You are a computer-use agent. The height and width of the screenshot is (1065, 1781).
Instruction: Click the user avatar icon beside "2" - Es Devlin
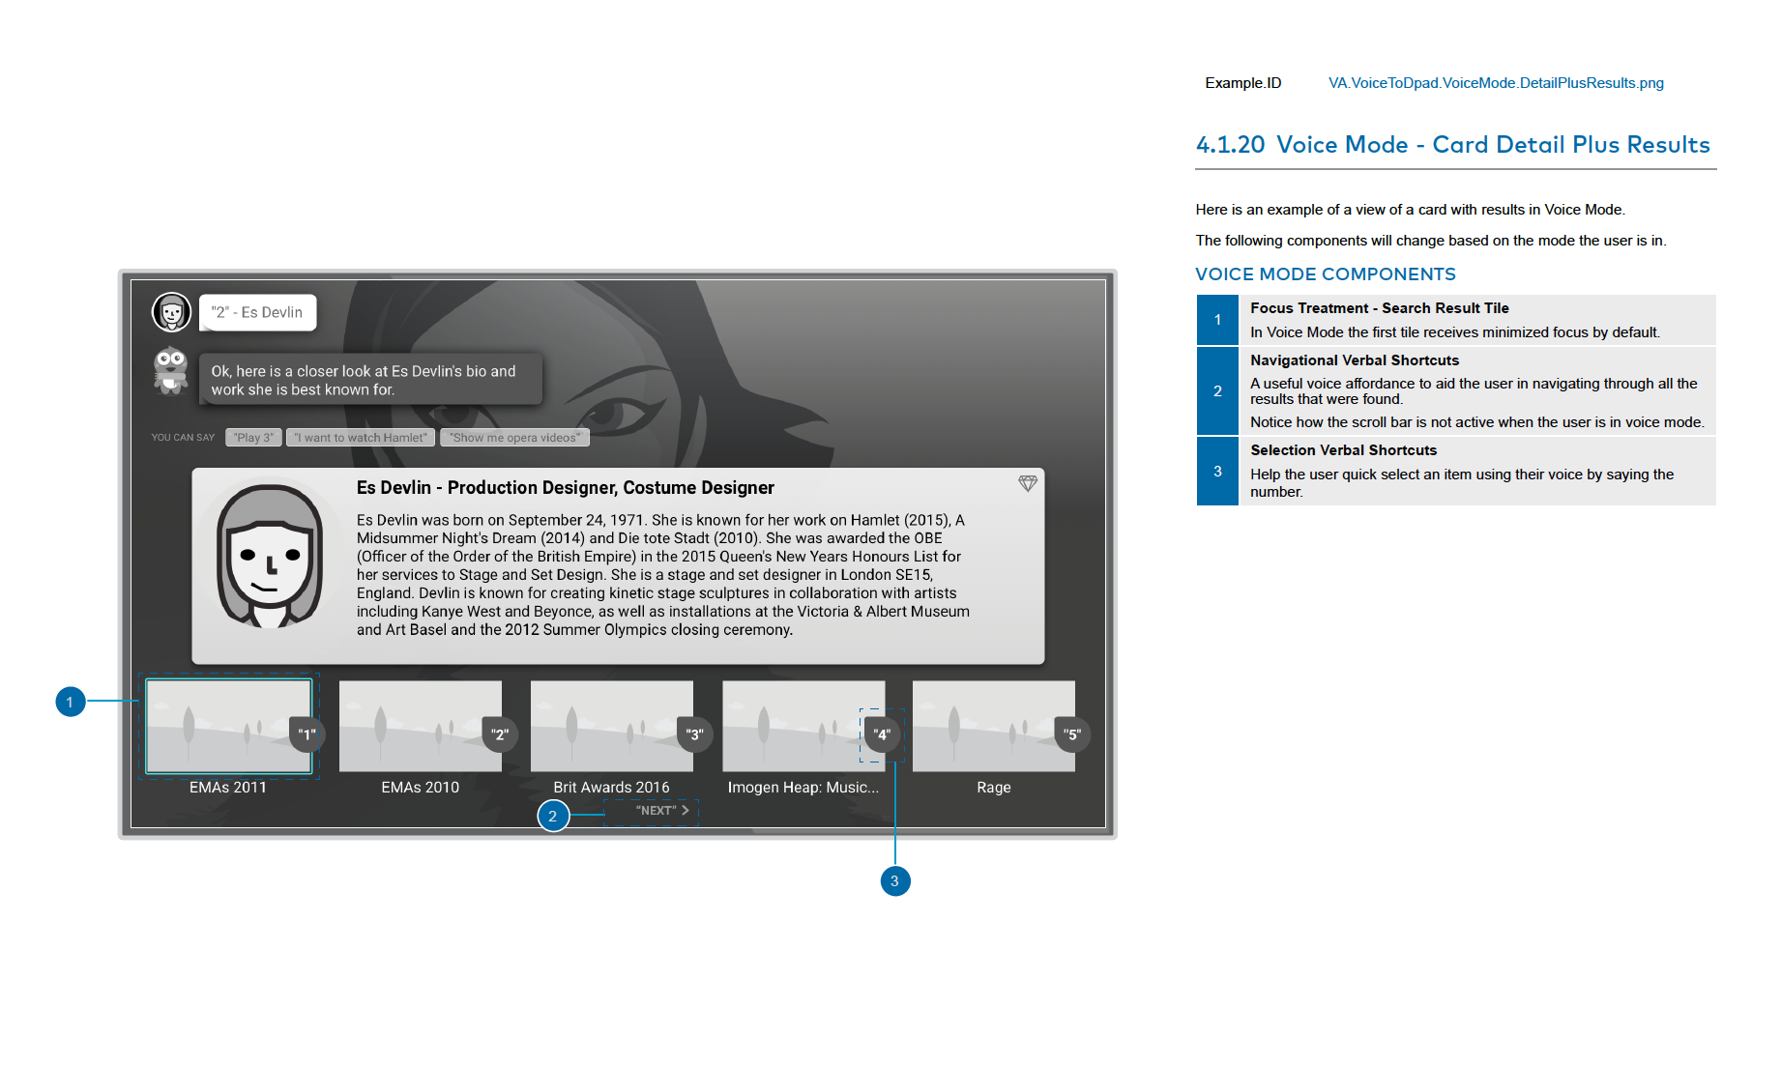[x=171, y=312]
